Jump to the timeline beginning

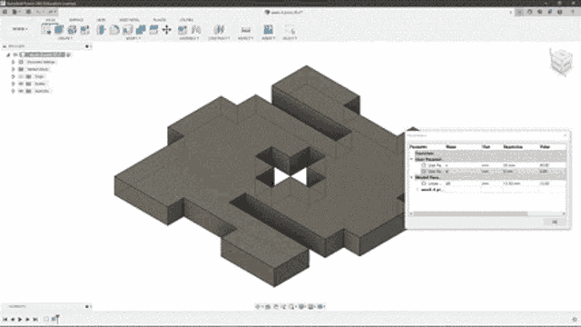coord(5,319)
